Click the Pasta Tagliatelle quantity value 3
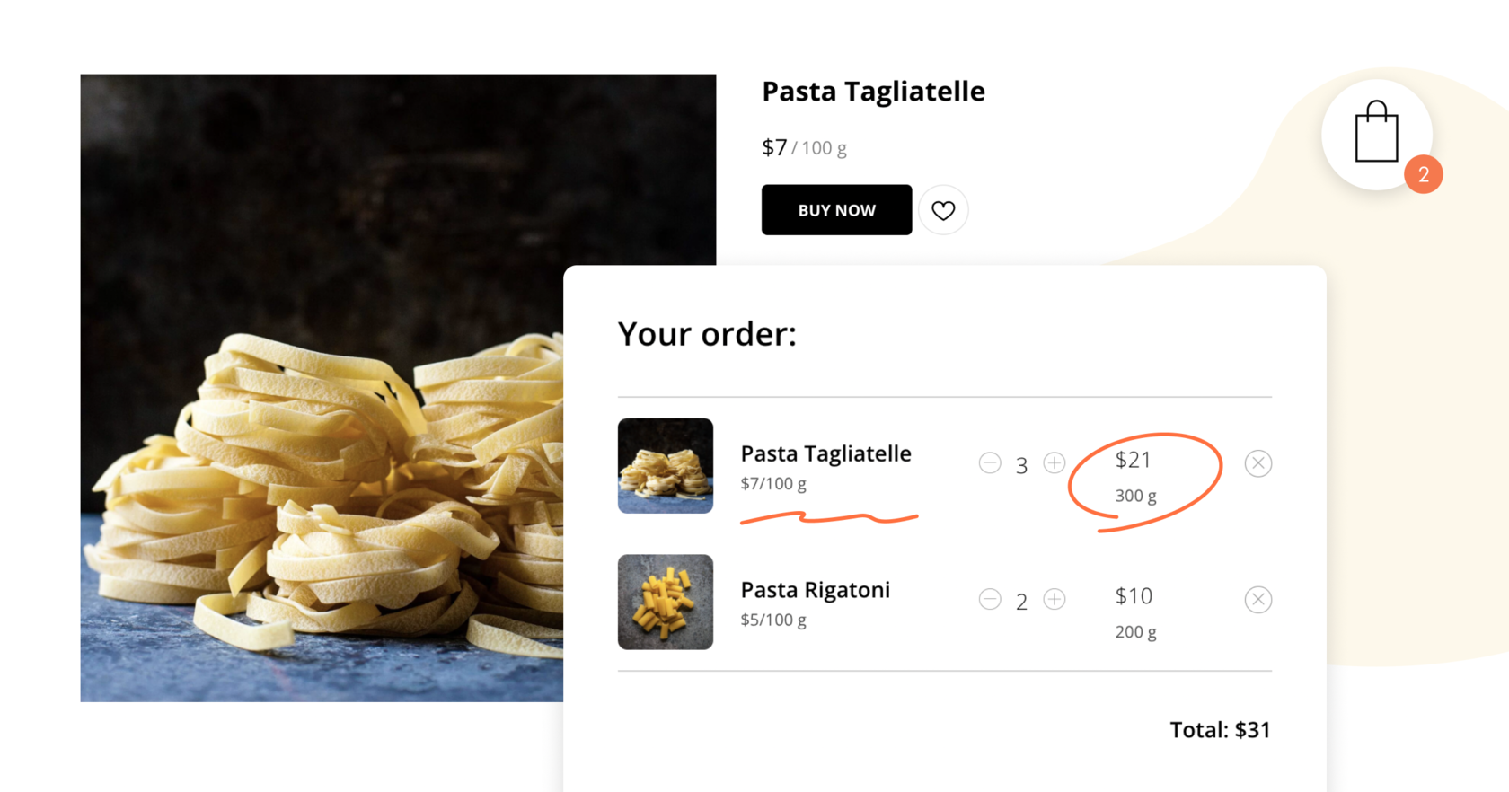Screen dimensions: 1509x792 1021,465
